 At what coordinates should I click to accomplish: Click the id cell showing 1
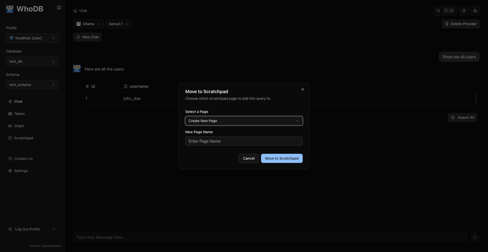(86, 98)
